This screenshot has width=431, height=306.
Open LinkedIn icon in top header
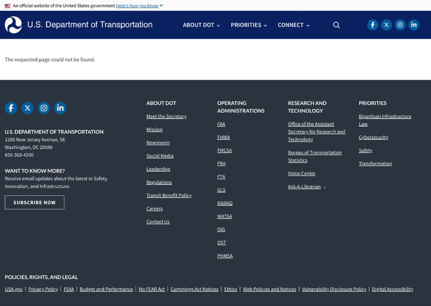pyautogui.click(x=414, y=25)
